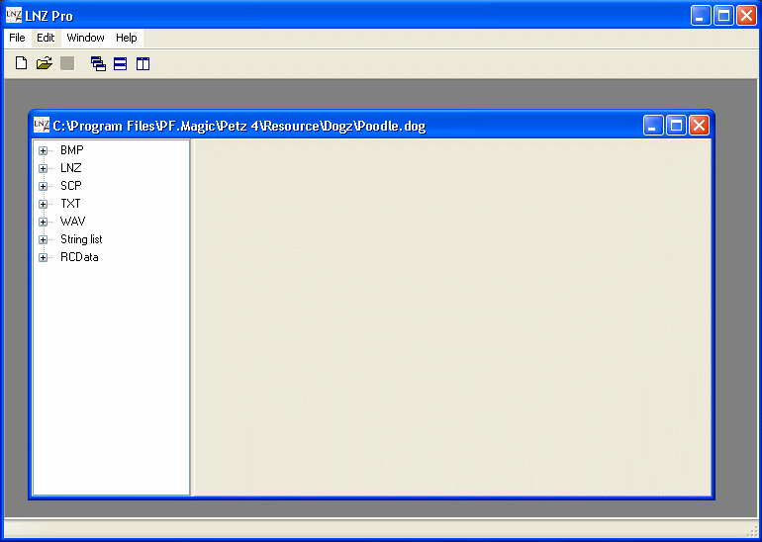Click the Poodle.dog child window icon
The image size is (762, 542).
(42, 126)
